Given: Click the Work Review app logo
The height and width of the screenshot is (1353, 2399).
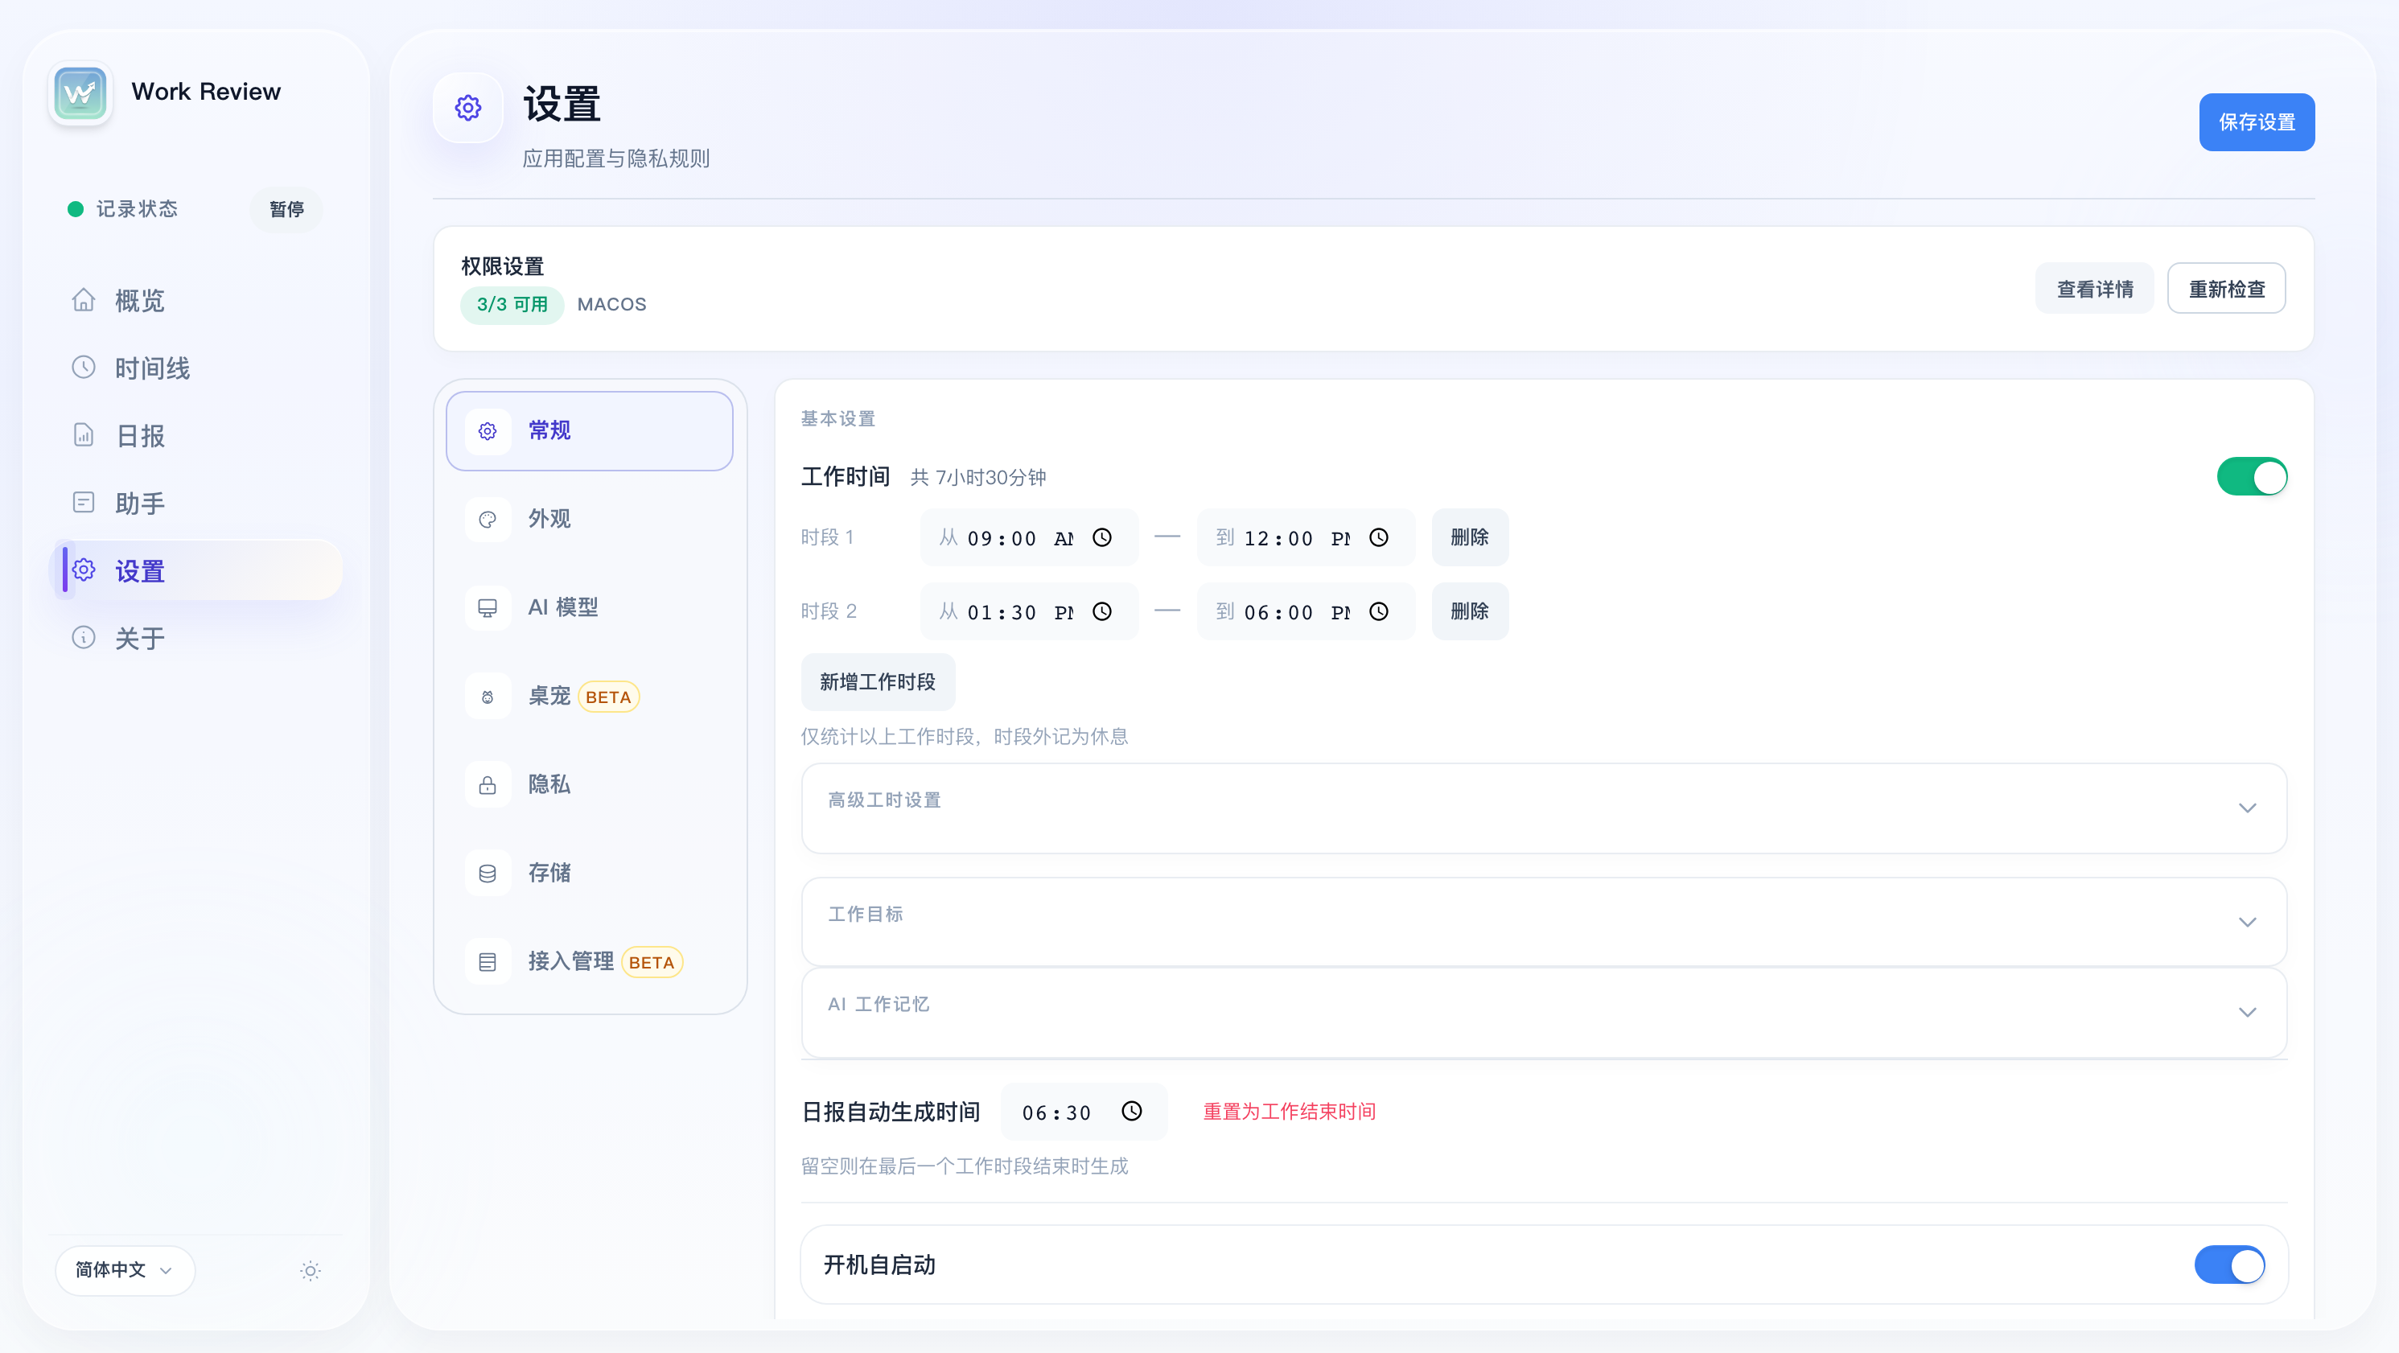Looking at the screenshot, I should pos(80,93).
